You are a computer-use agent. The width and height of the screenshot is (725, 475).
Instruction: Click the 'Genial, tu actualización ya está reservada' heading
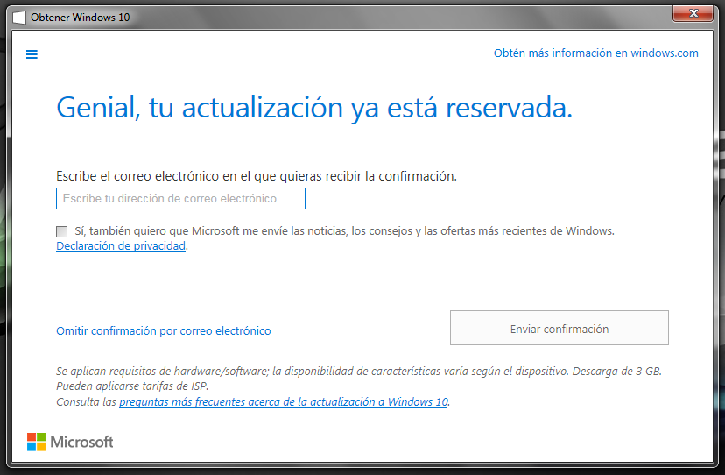coord(314,108)
